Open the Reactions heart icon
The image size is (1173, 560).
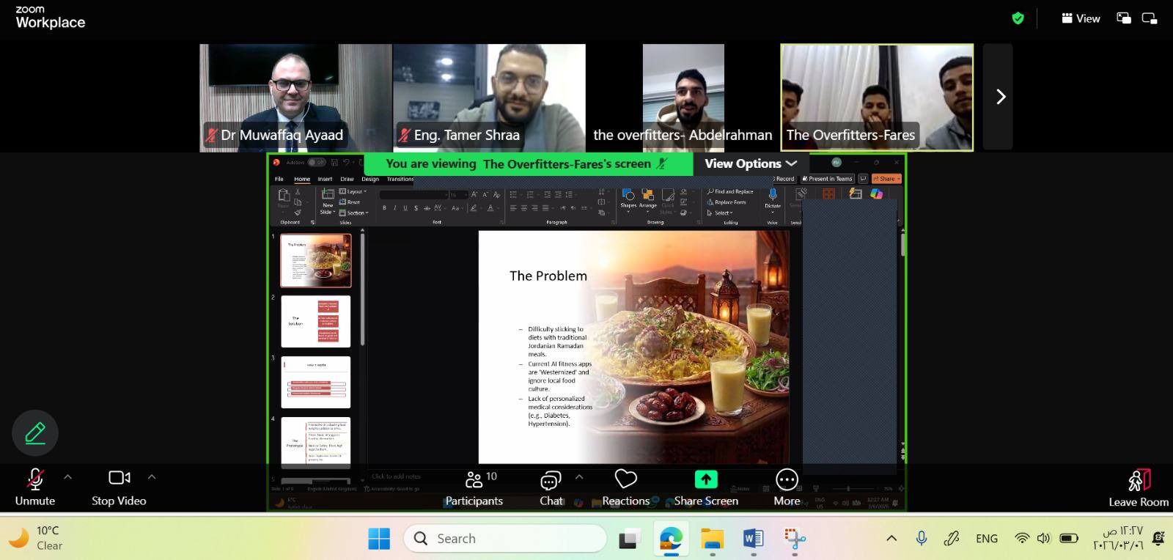click(625, 479)
